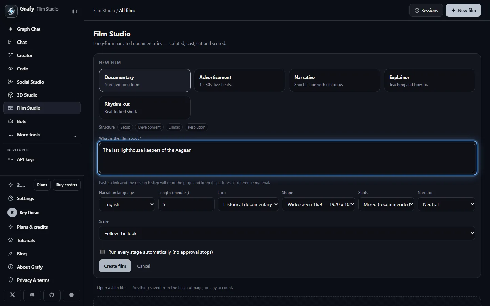This screenshot has width=490, height=306.
Task: Click the Length (minutes) field
Action: coord(186,204)
